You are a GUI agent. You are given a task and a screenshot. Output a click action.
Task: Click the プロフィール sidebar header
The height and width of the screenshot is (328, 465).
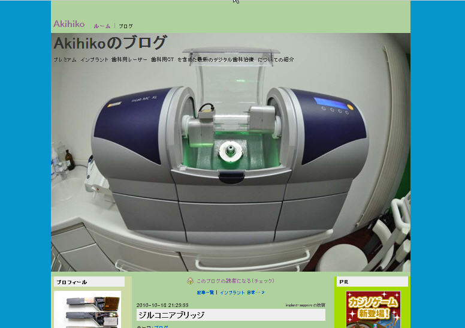pos(71,282)
